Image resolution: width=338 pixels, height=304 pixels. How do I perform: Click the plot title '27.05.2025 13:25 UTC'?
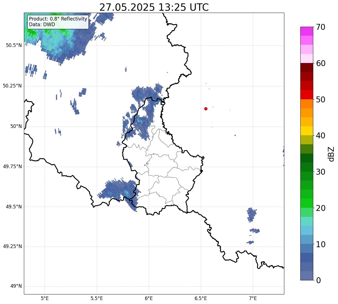154,7
